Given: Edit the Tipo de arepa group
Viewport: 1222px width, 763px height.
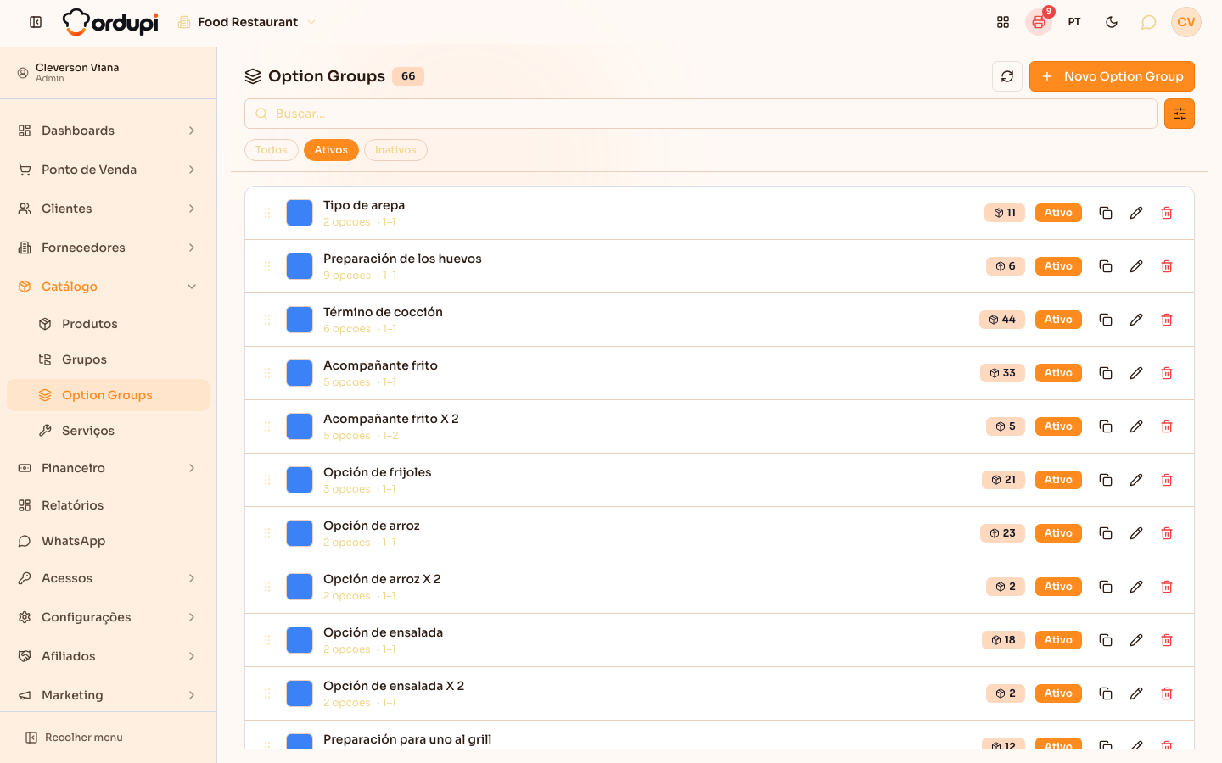Looking at the screenshot, I should (1136, 213).
